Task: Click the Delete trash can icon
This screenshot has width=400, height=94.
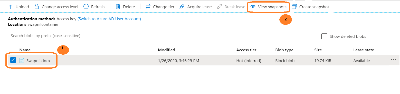Action: (x=118, y=7)
